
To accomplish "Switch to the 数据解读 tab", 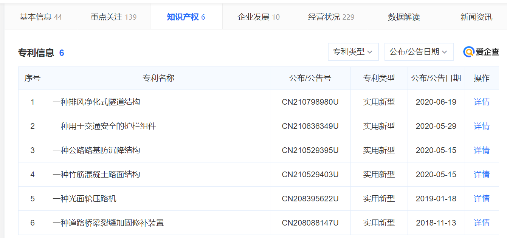I will click(x=404, y=17).
